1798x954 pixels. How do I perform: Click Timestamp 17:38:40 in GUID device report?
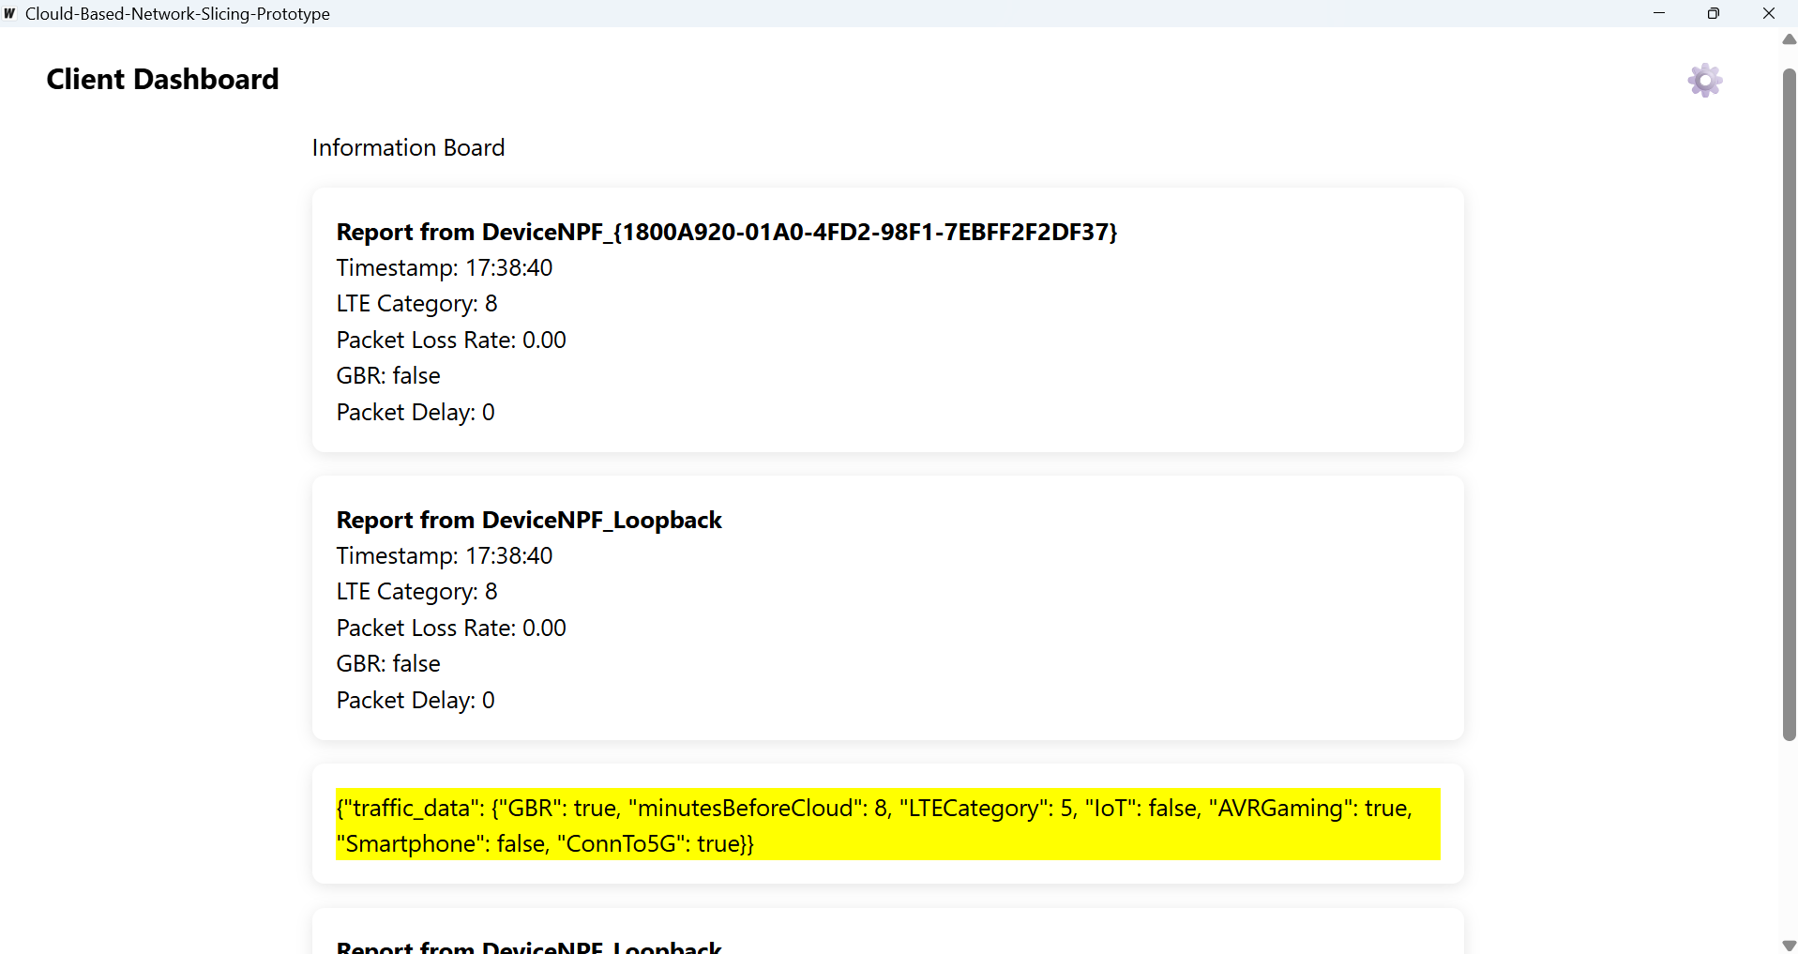tap(445, 268)
